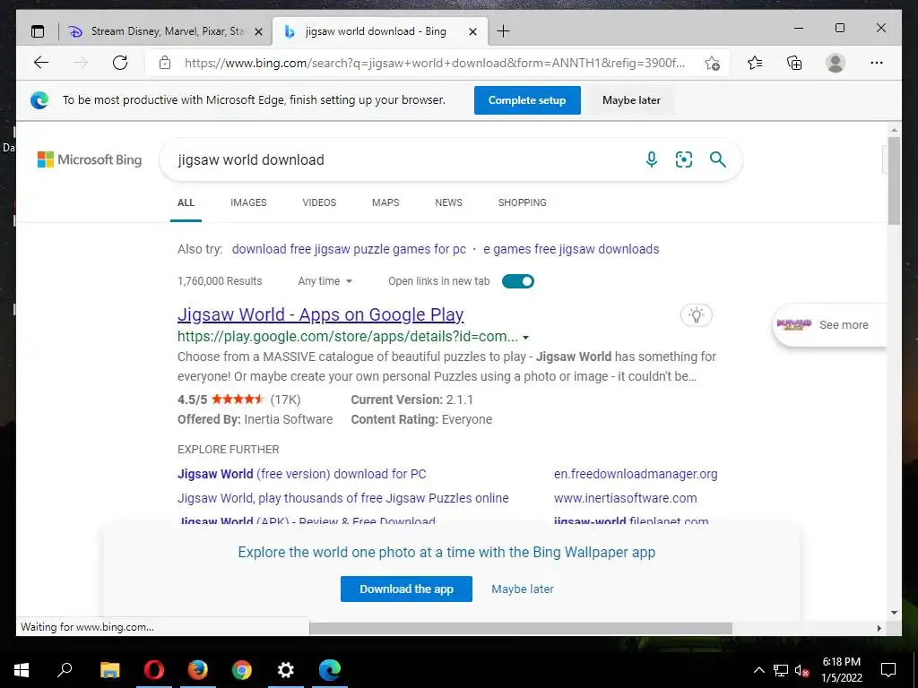Reload the page with the refresh icon
The image size is (918, 688).
coord(120,63)
